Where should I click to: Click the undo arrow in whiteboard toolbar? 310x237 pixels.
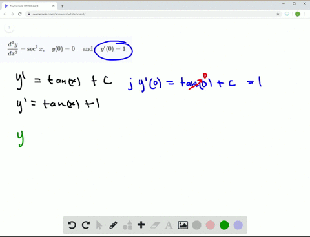(x=72, y=225)
